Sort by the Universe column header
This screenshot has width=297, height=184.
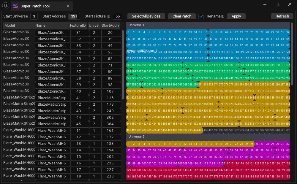(x=94, y=25)
